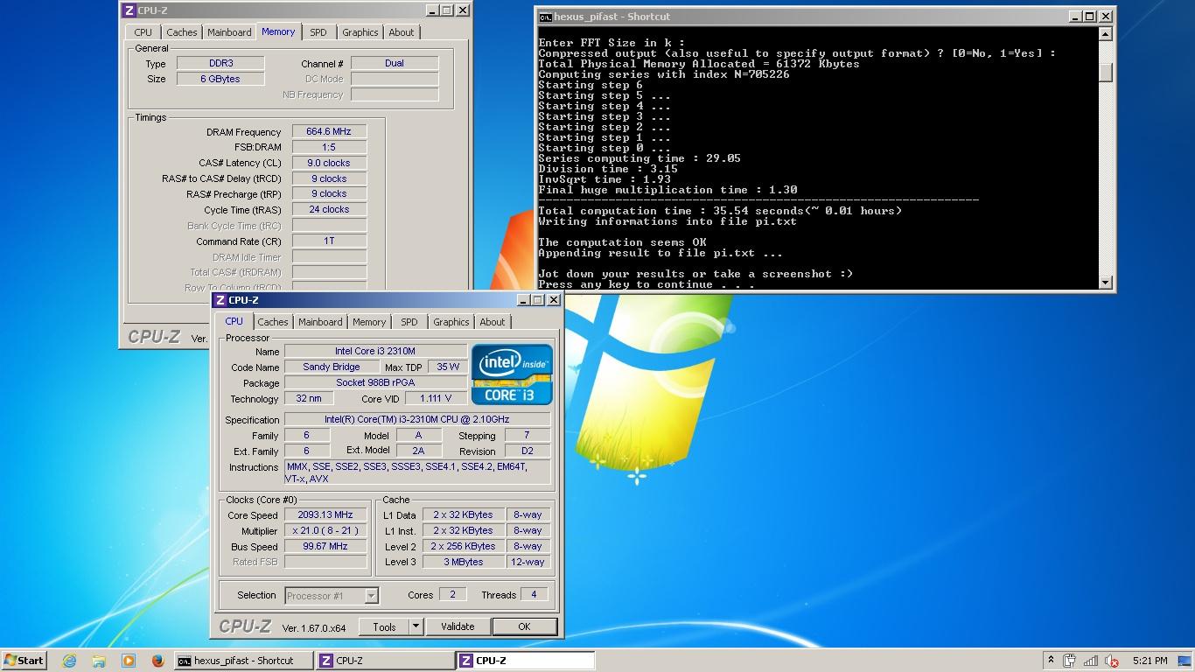Open Mainboard tab in front CPU-Z window
1195x672 pixels.
pyautogui.click(x=320, y=322)
